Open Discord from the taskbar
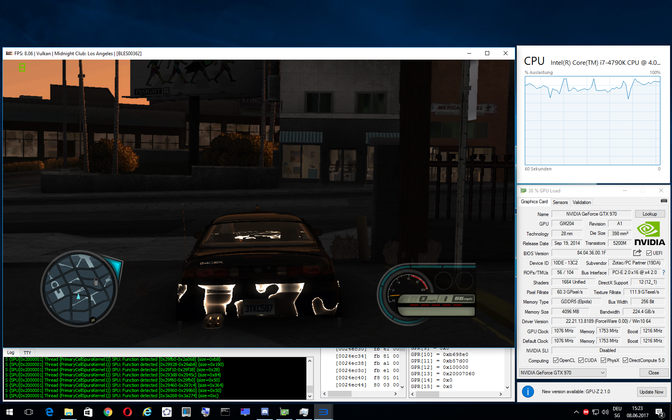 point(264,412)
